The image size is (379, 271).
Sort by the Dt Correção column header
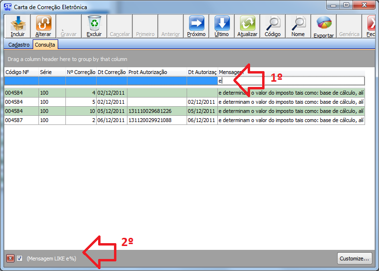(x=111, y=72)
